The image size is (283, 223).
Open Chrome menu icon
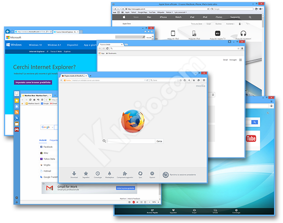pyautogui.click(x=242, y=48)
